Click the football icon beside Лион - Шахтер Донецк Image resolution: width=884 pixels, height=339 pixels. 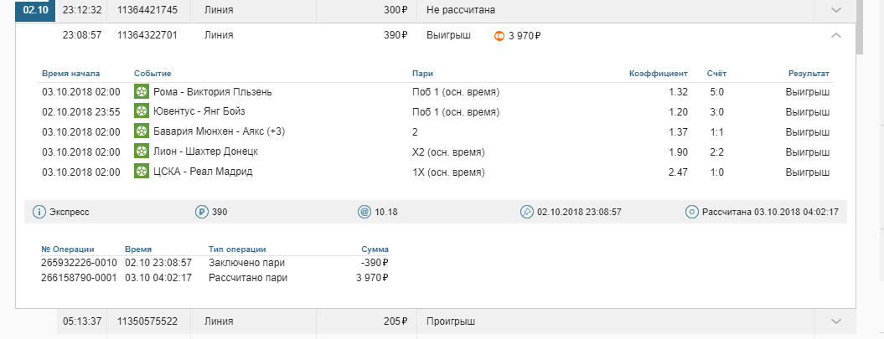[142, 151]
